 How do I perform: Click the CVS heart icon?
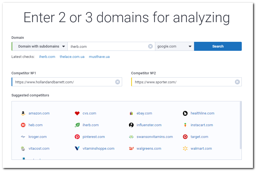click(77, 113)
